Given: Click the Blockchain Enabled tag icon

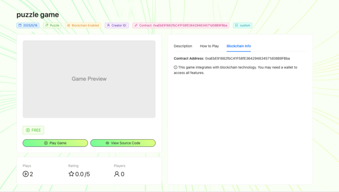Looking at the screenshot, I should [69, 25].
